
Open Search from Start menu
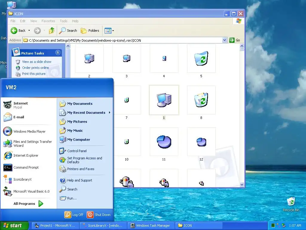pos(85,189)
